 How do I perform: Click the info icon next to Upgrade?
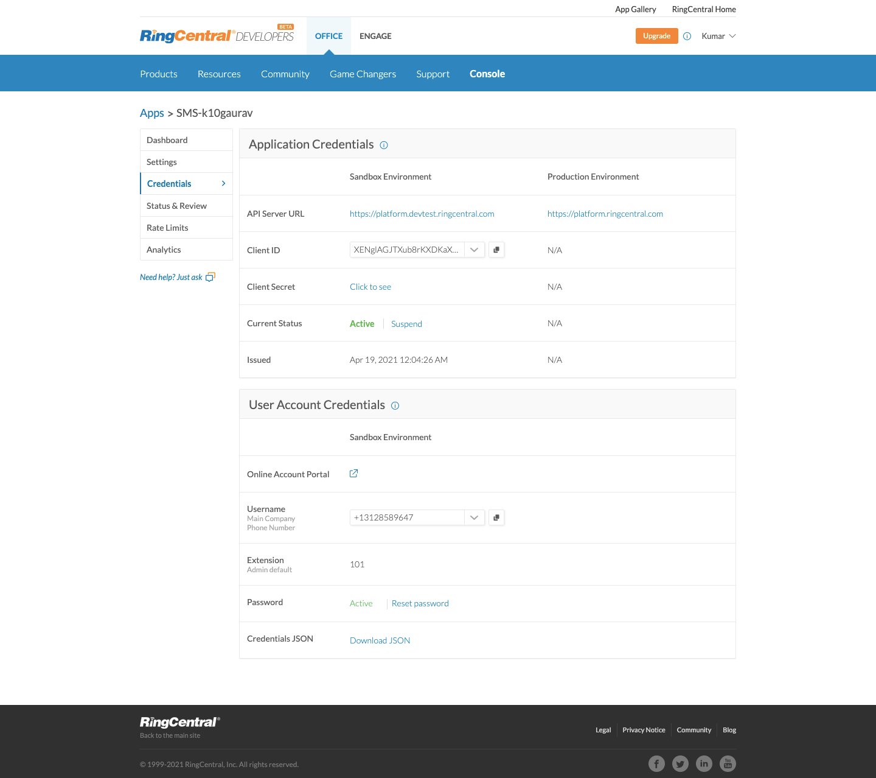pos(687,36)
